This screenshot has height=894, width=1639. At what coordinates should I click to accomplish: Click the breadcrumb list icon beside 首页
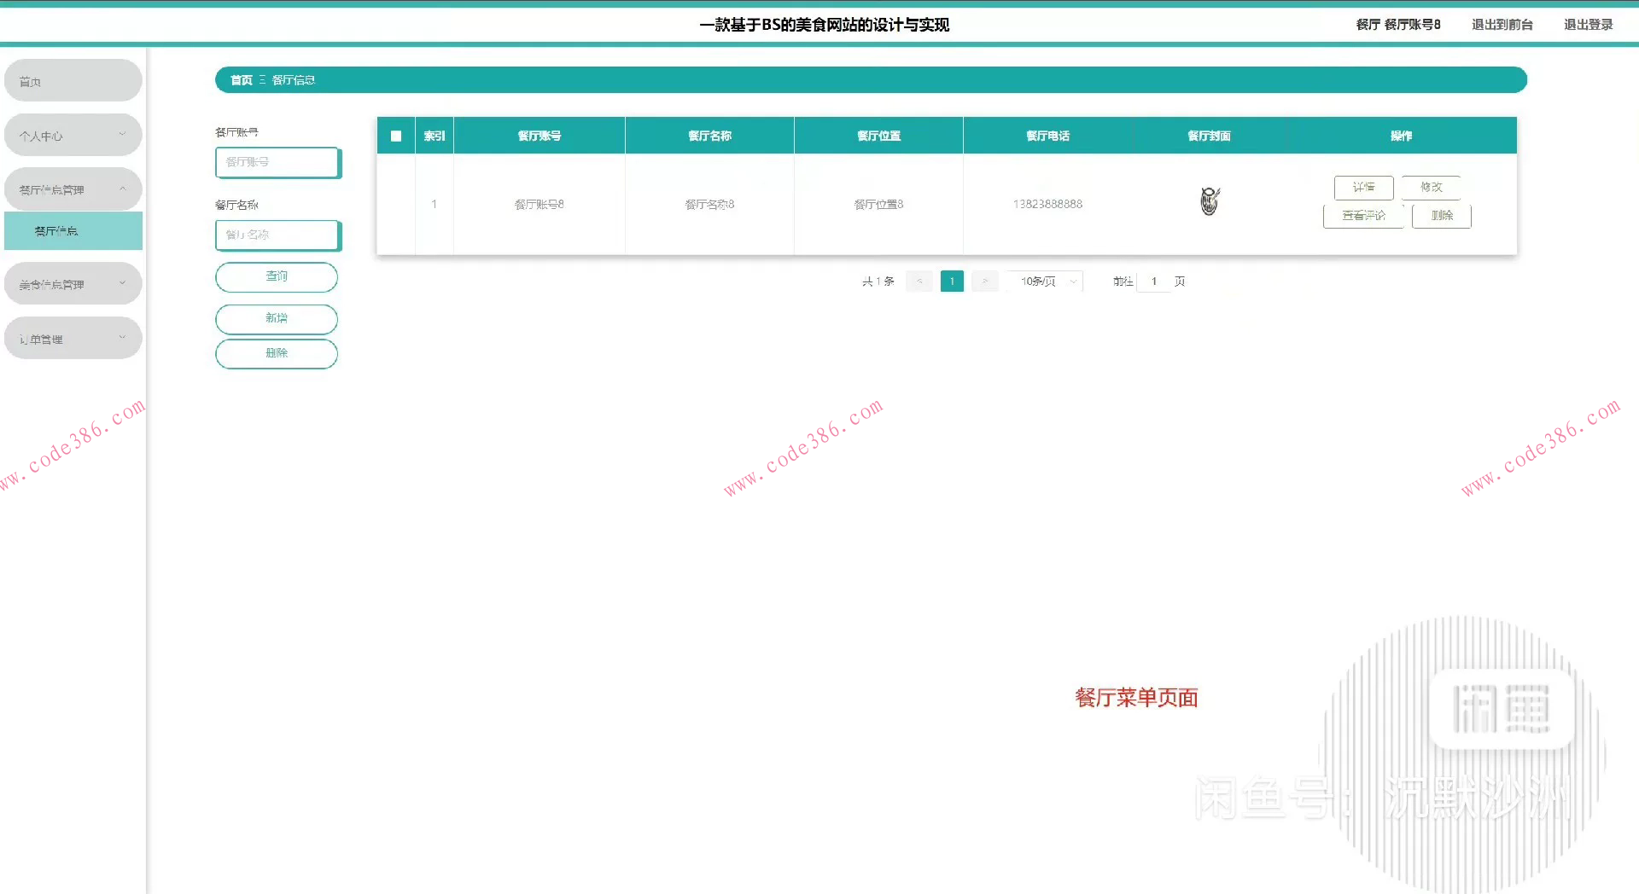263,79
